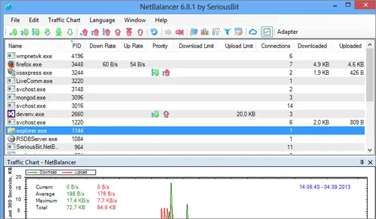The height and width of the screenshot is (219, 376).
Task: Select the RSDBServer.exe process row
Action: click(x=185, y=139)
